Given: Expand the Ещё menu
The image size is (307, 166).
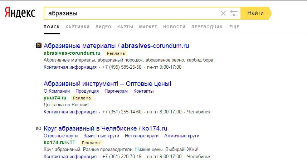Looking at the screenshot, I should (x=234, y=27).
